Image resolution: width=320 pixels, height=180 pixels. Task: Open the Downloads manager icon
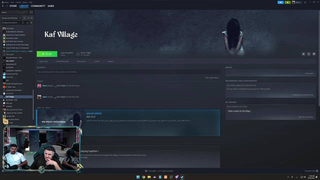(x=146, y=171)
